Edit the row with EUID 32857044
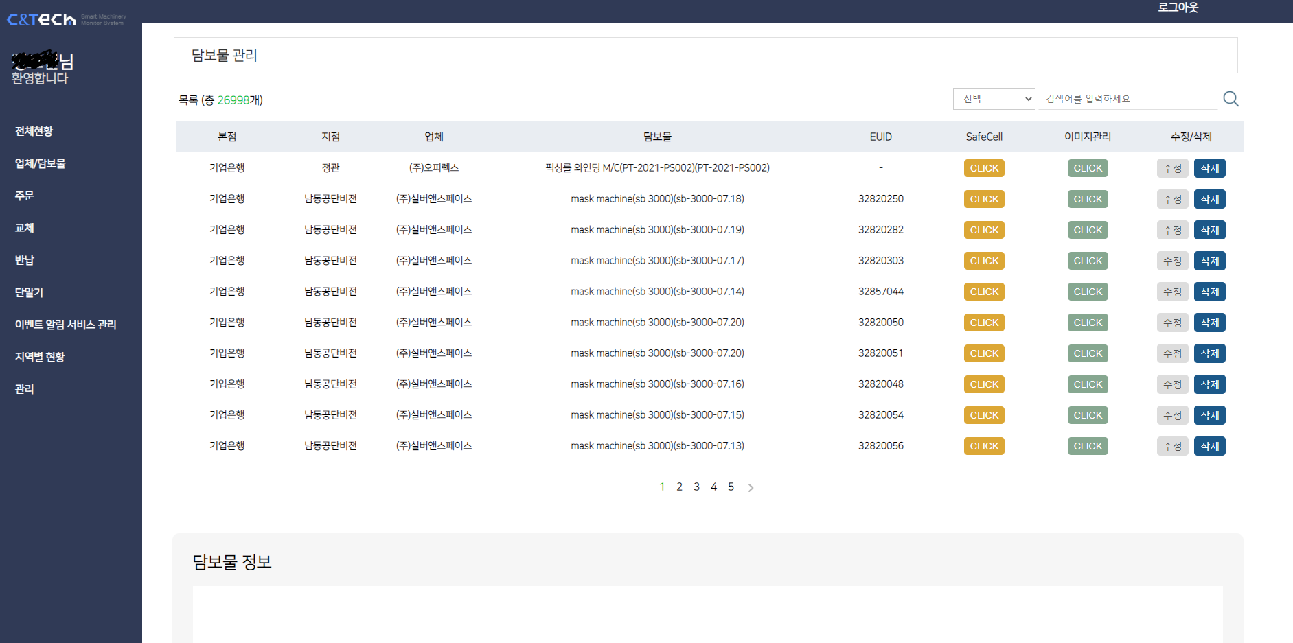The width and height of the screenshot is (1293, 643). pyautogui.click(x=1171, y=292)
